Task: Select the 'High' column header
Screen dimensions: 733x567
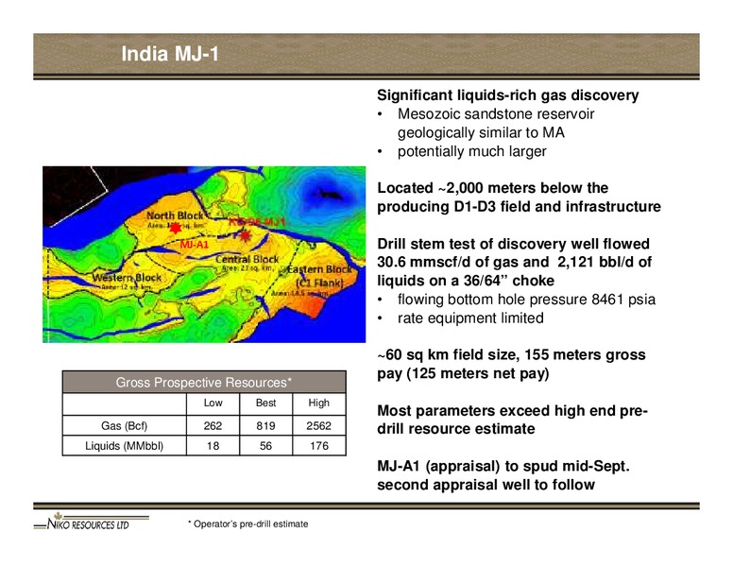Action: 319,403
